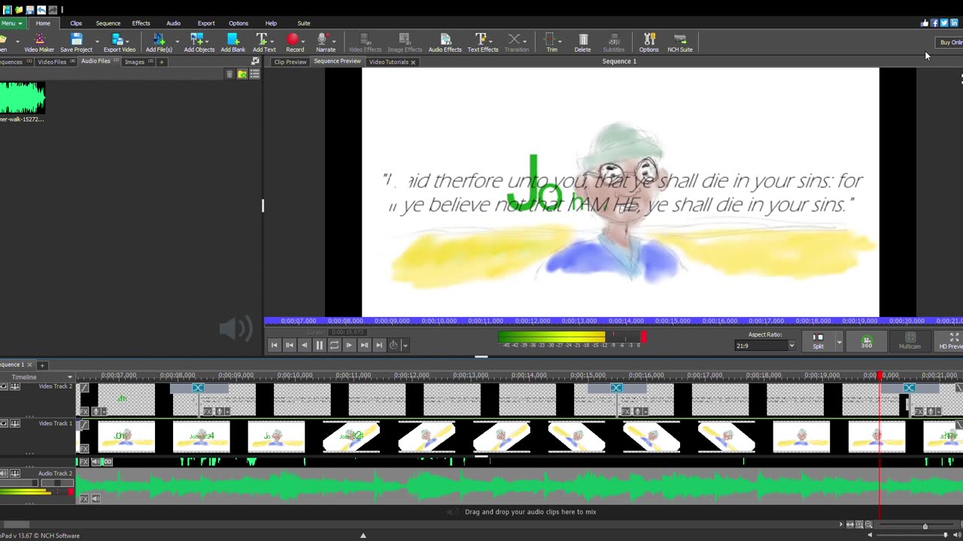963x541 pixels.
Task: Click the Delete trash icon in toolbar
Action: (583, 39)
